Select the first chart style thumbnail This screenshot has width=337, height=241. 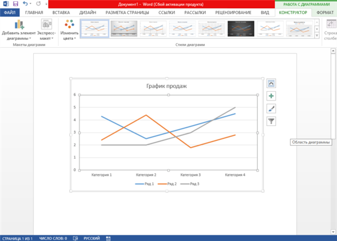[x=94, y=29]
